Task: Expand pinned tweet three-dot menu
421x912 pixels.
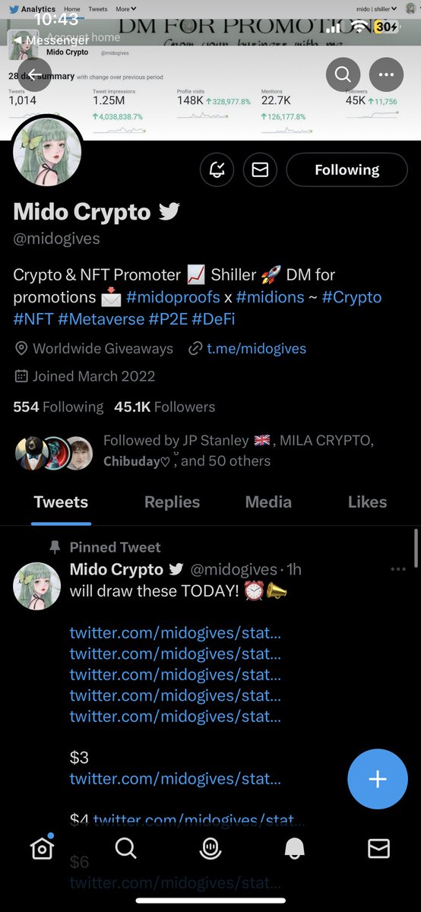Action: 398,569
